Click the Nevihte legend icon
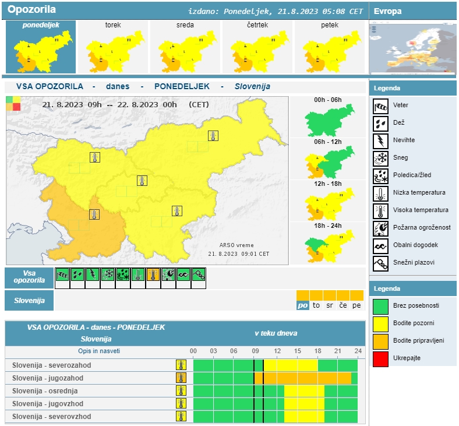The height and width of the screenshot is (426, 459). (380, 141)
